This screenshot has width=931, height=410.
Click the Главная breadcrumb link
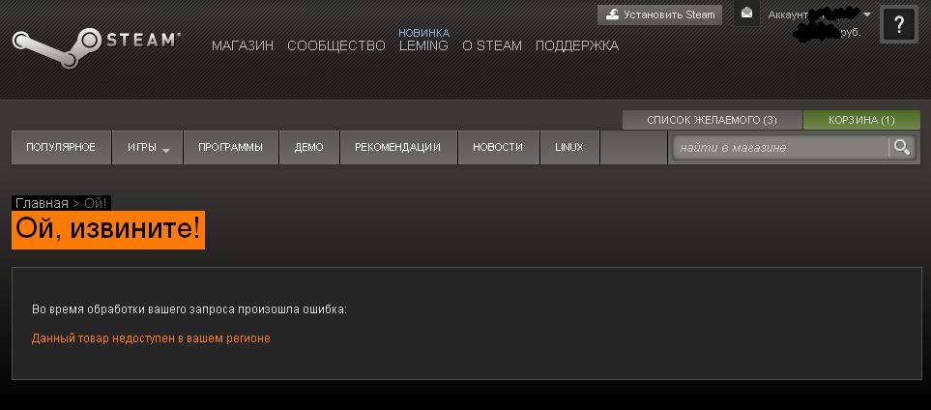pyautogui.click(x=42, y=203)
